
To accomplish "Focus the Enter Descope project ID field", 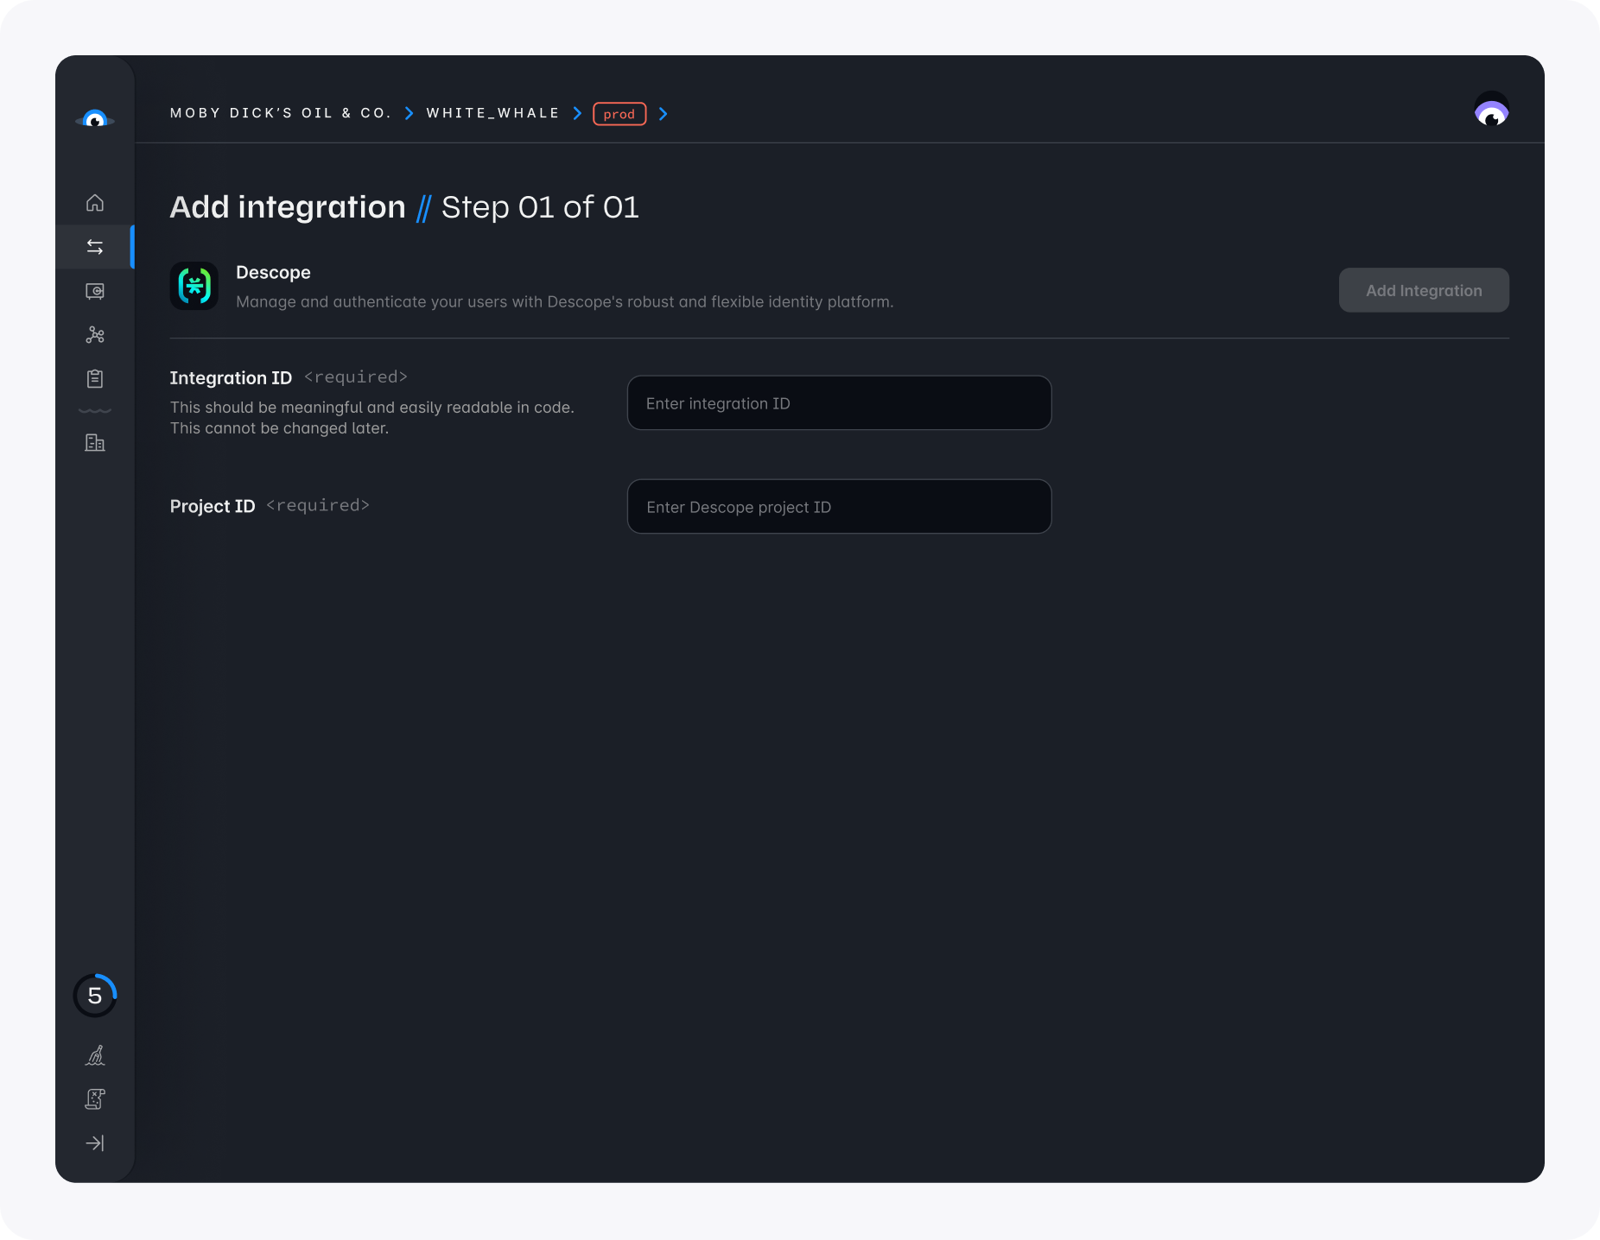I will [x=839, y=506].
